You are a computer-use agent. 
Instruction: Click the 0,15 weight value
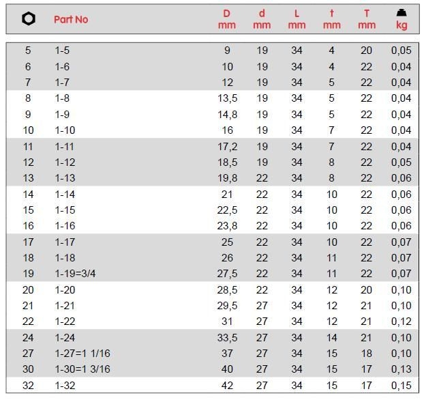tap(402, 386)
